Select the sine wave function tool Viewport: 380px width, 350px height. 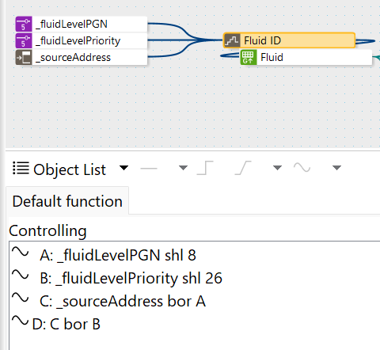point(302,167)
